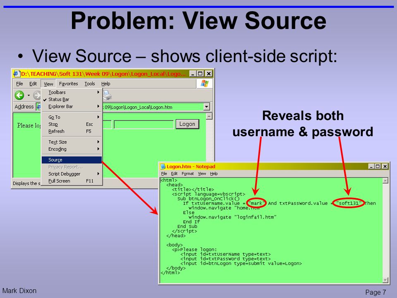Open Notepad's File menu
The height and width of the screenshot is (298, 397).
click(164, 173)
